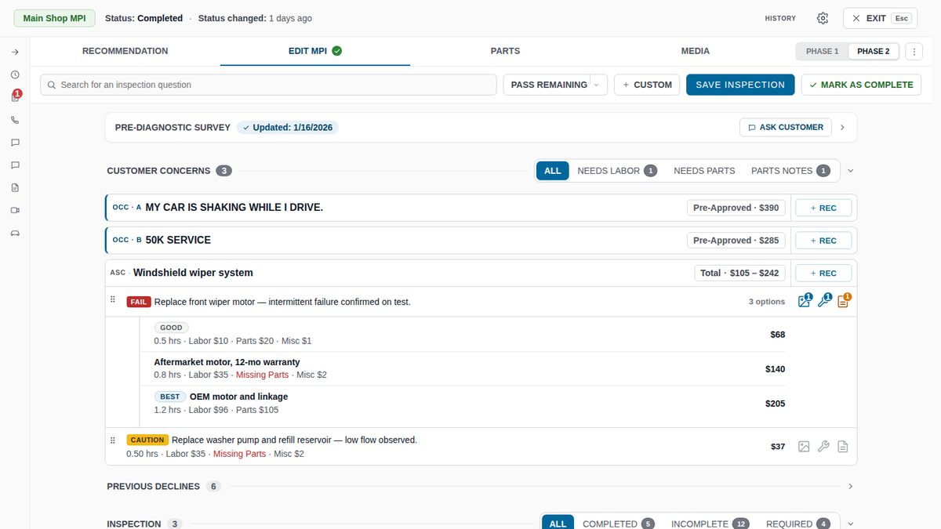Open the History view

[780, 18]
